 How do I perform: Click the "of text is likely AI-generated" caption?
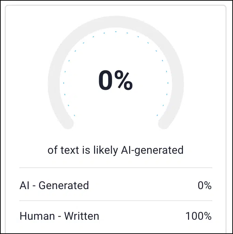click(x=115, y=150)
